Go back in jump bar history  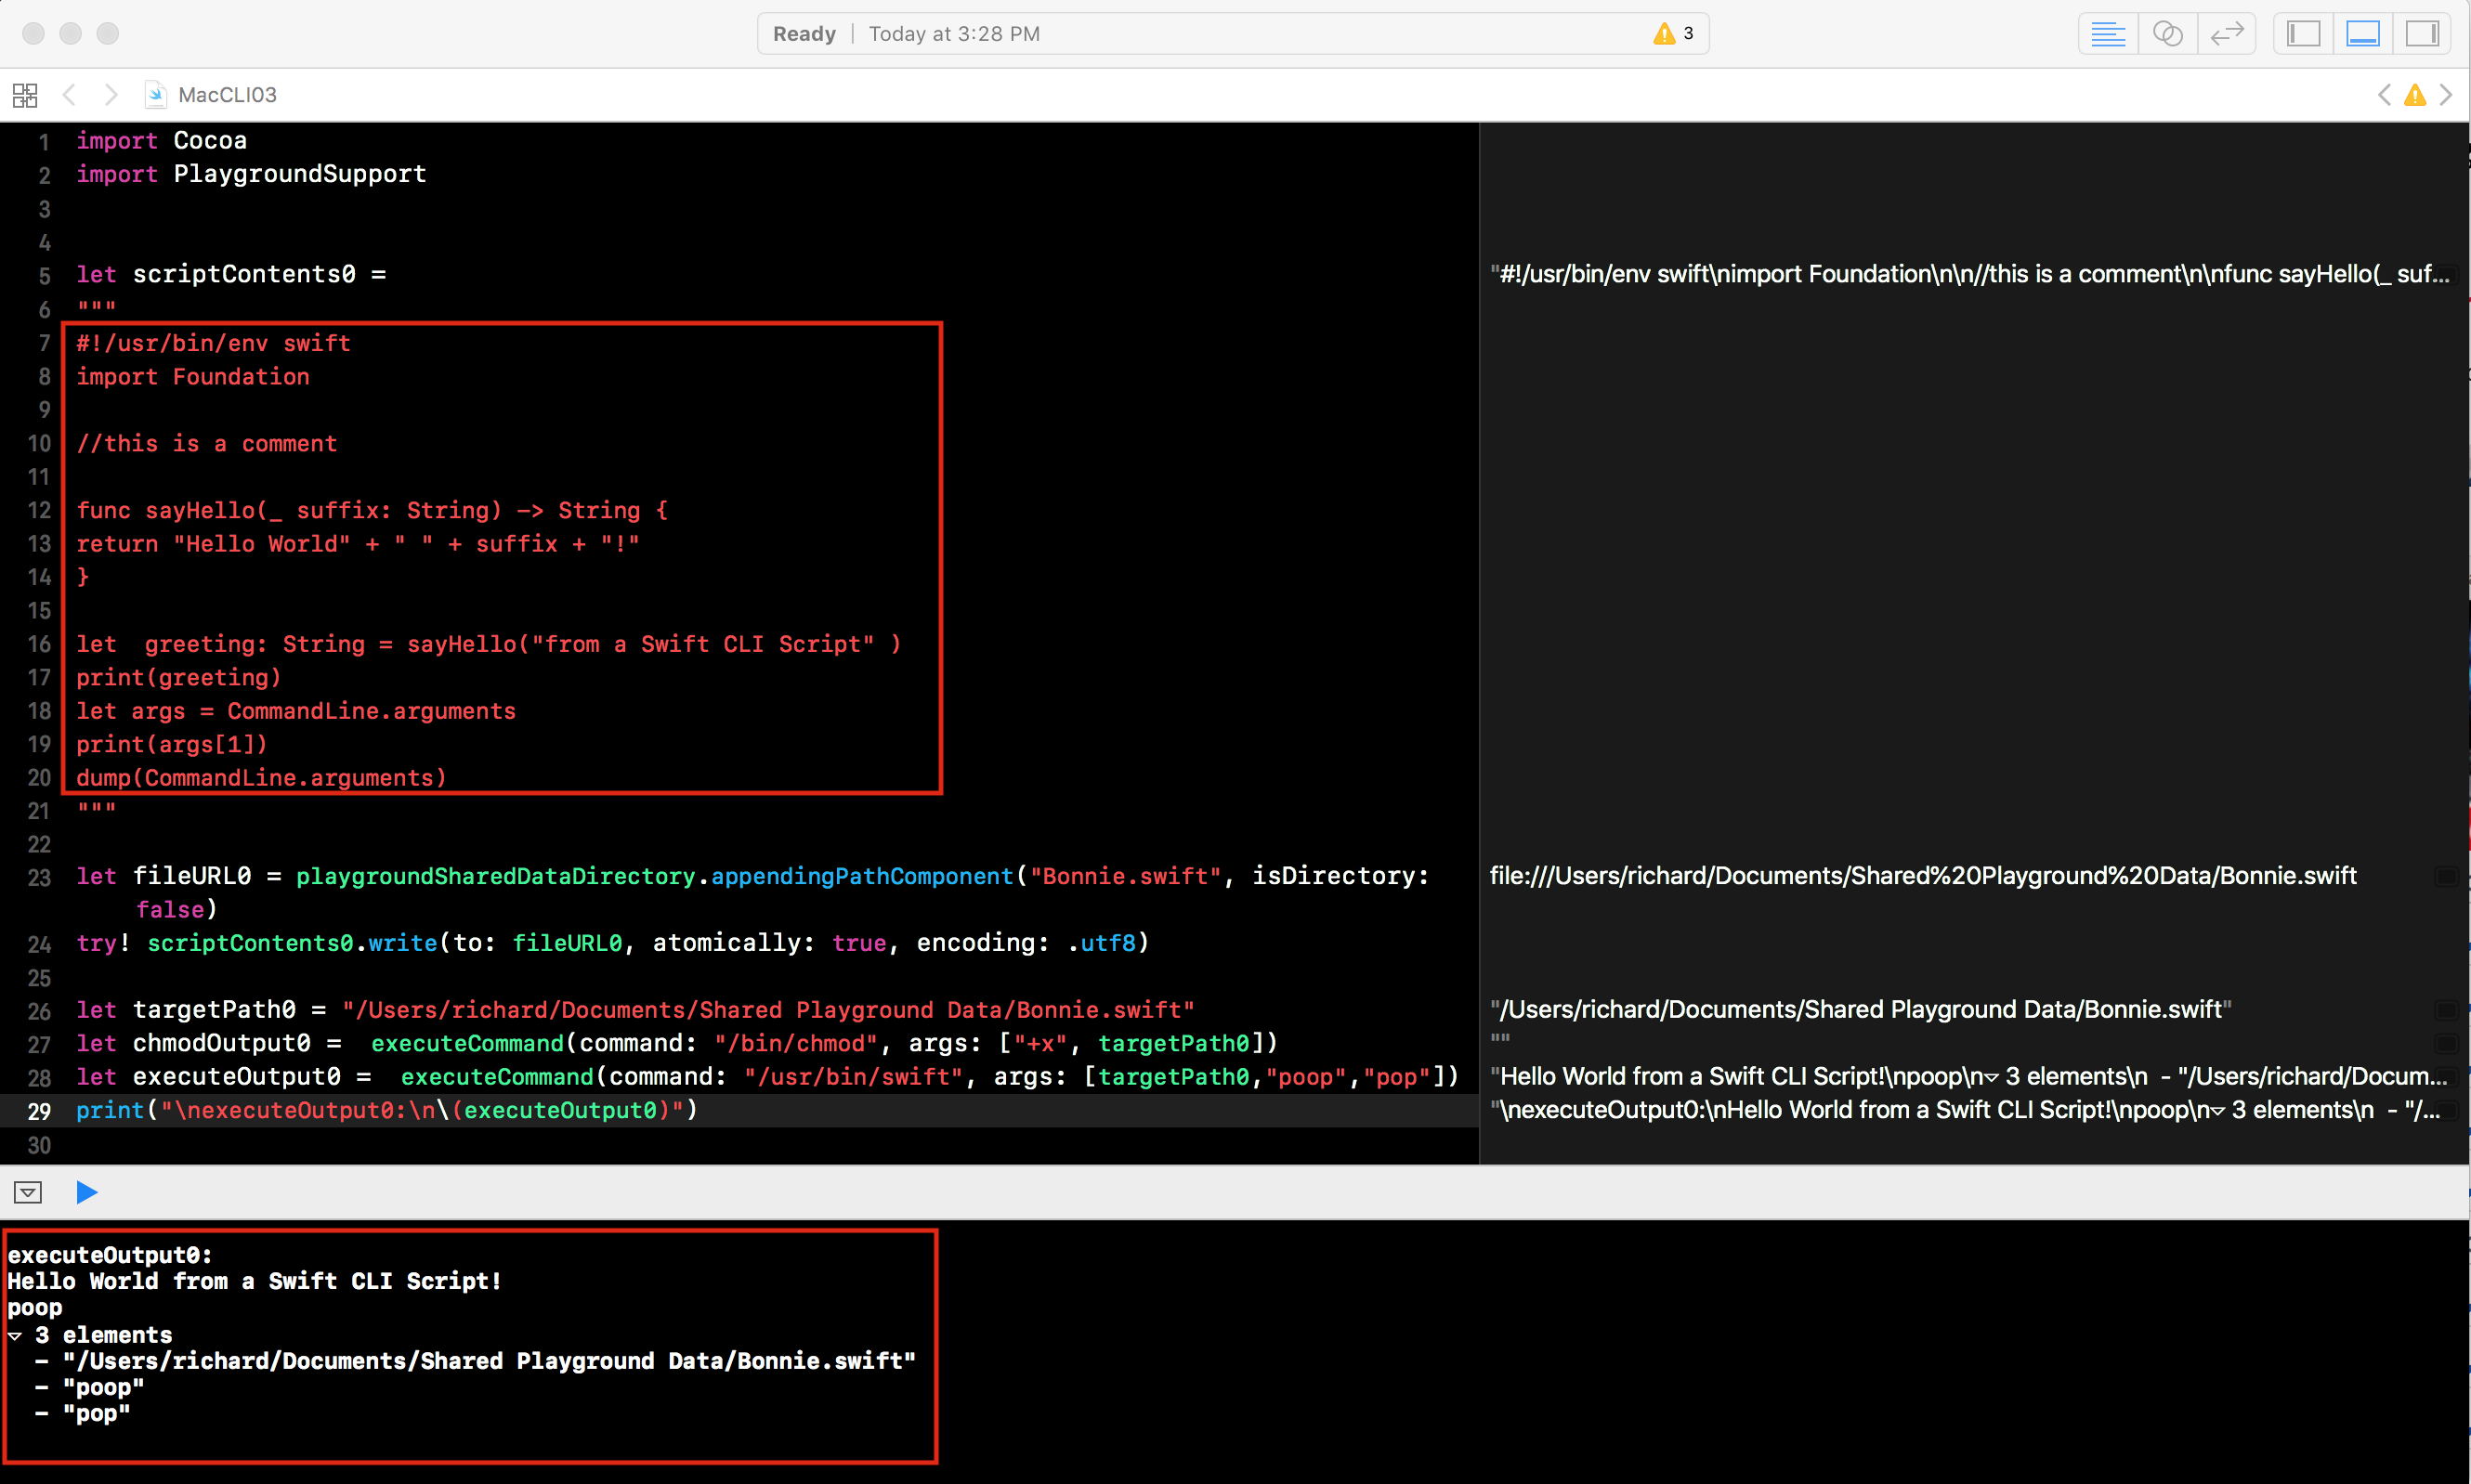click(69, 95)
